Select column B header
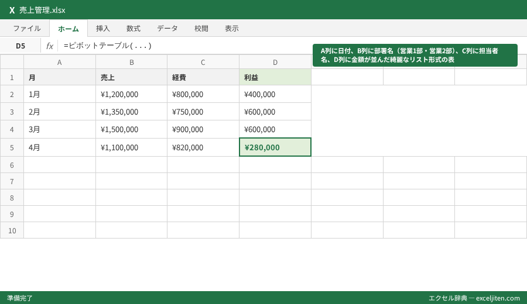Viewport: 527px width, 304px height. 131,62
